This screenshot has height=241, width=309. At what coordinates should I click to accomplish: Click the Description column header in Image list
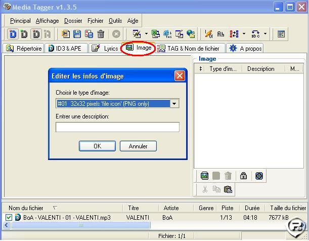[x=263, y=69]
